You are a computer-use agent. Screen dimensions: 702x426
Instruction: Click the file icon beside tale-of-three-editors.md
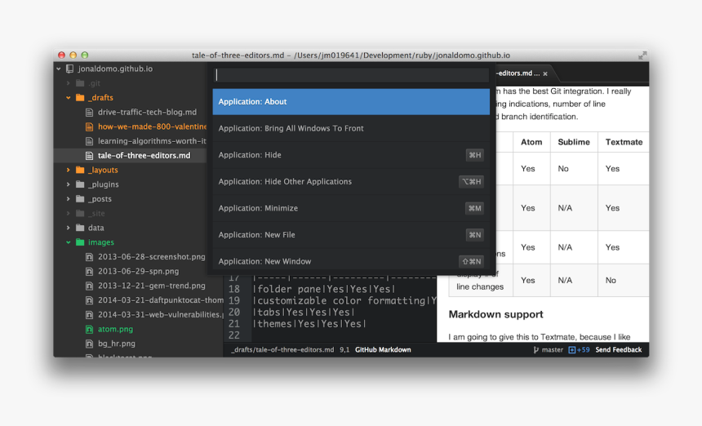click(x=90, y=156)
